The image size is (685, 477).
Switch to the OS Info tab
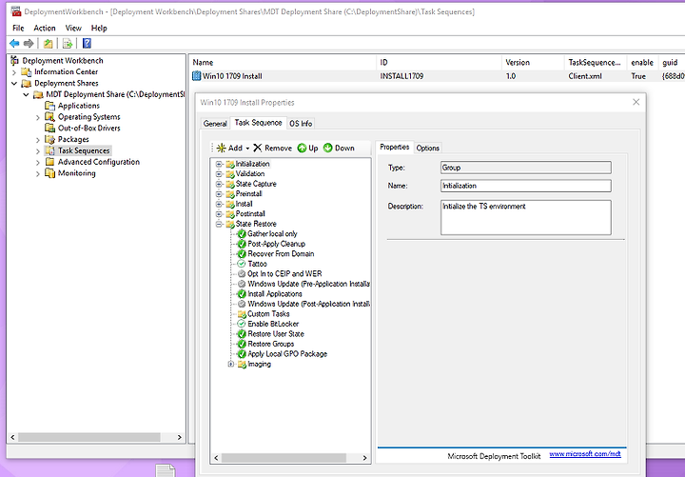pos(301,124)
